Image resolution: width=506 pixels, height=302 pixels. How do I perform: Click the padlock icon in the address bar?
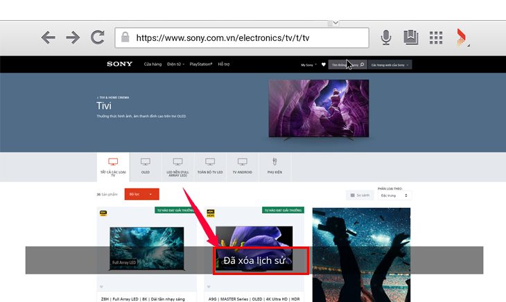click(125, 37)
